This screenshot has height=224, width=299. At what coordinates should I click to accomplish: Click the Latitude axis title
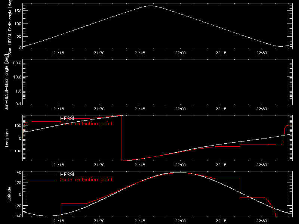pos(9,194)
